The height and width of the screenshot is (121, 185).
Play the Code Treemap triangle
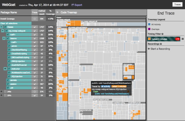[57, 12]
